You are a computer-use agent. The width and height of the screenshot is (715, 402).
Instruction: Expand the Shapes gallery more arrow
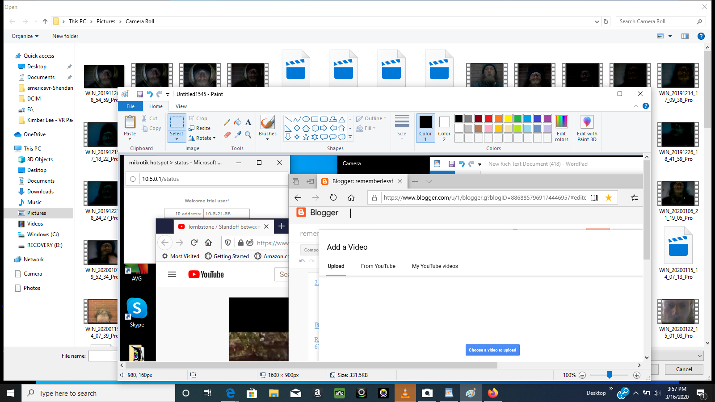click(x=350, y=137)
